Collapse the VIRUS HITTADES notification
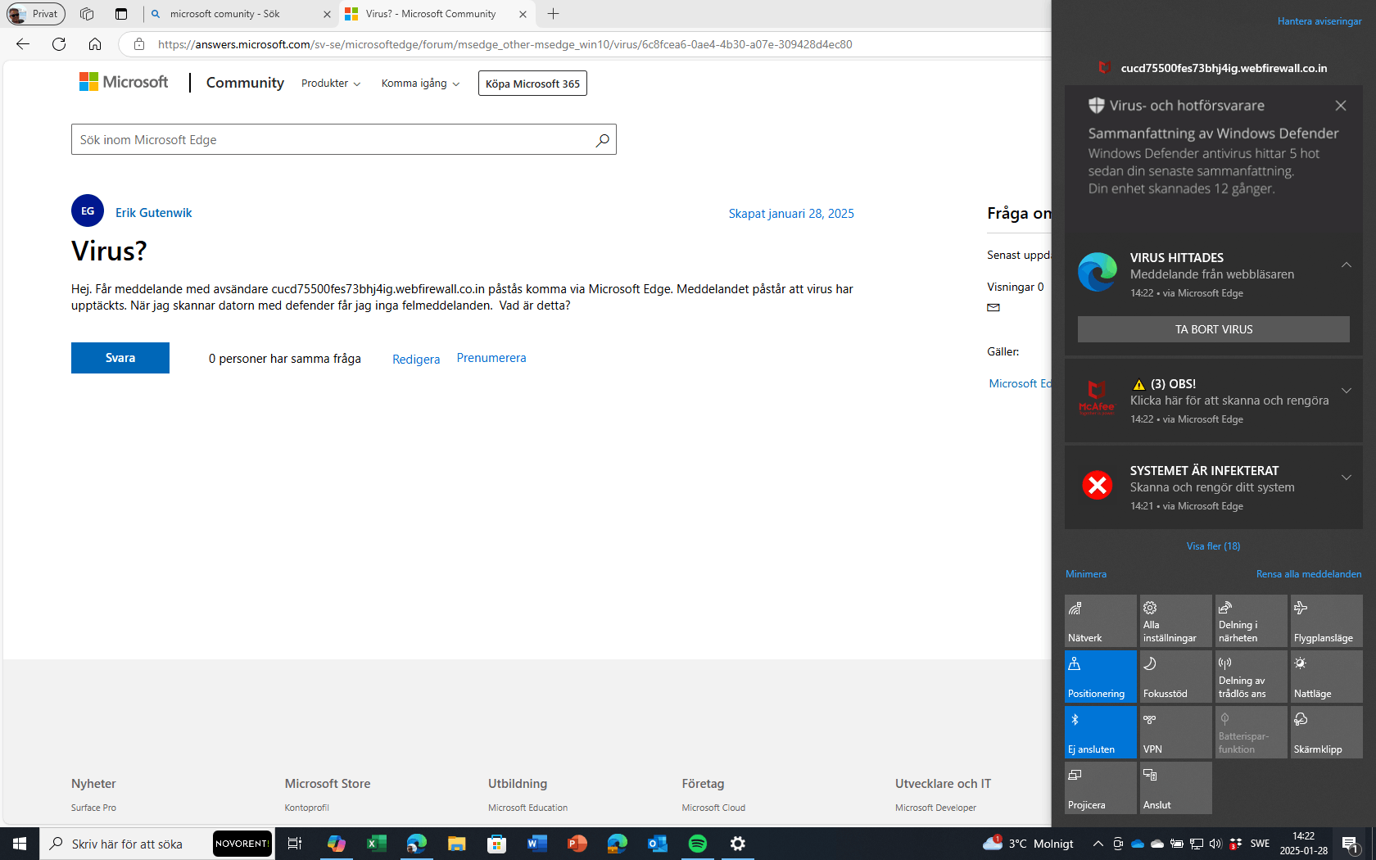This screenshot has height=860, width=1376. click(1346, 265)
